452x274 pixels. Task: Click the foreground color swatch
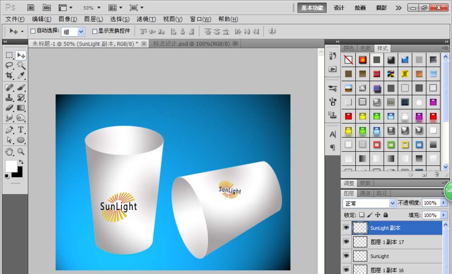click(x=10, y=166)
